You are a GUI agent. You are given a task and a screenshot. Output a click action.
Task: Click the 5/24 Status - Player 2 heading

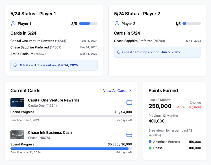137,14
